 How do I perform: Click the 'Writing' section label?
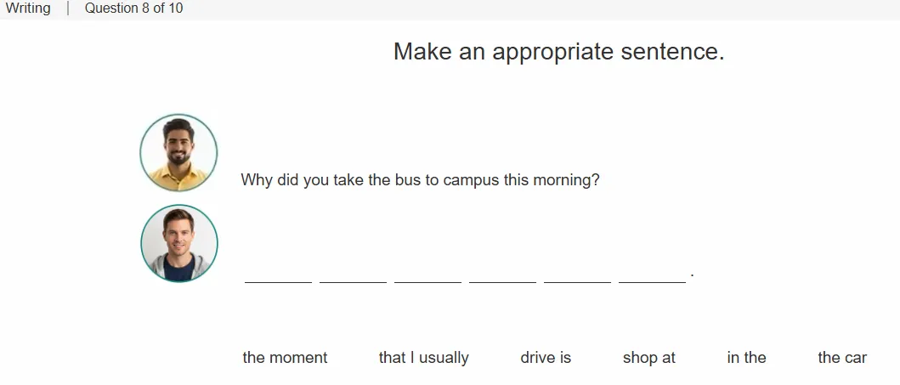click(x=28, y=8)
